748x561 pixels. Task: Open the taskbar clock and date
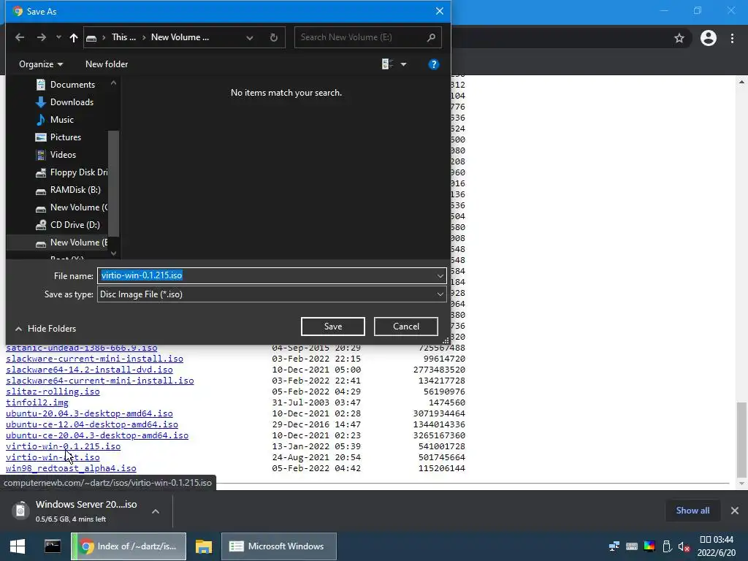tap(717, 546)
